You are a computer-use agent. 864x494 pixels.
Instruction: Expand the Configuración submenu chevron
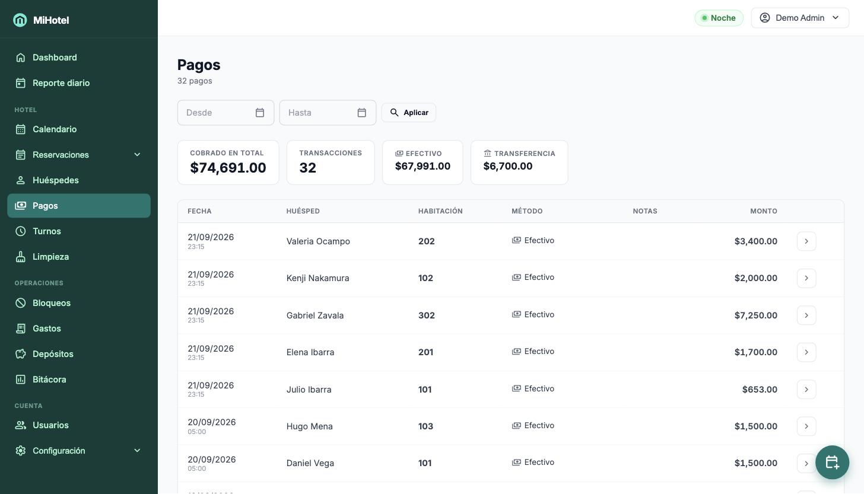click(137, 451)
